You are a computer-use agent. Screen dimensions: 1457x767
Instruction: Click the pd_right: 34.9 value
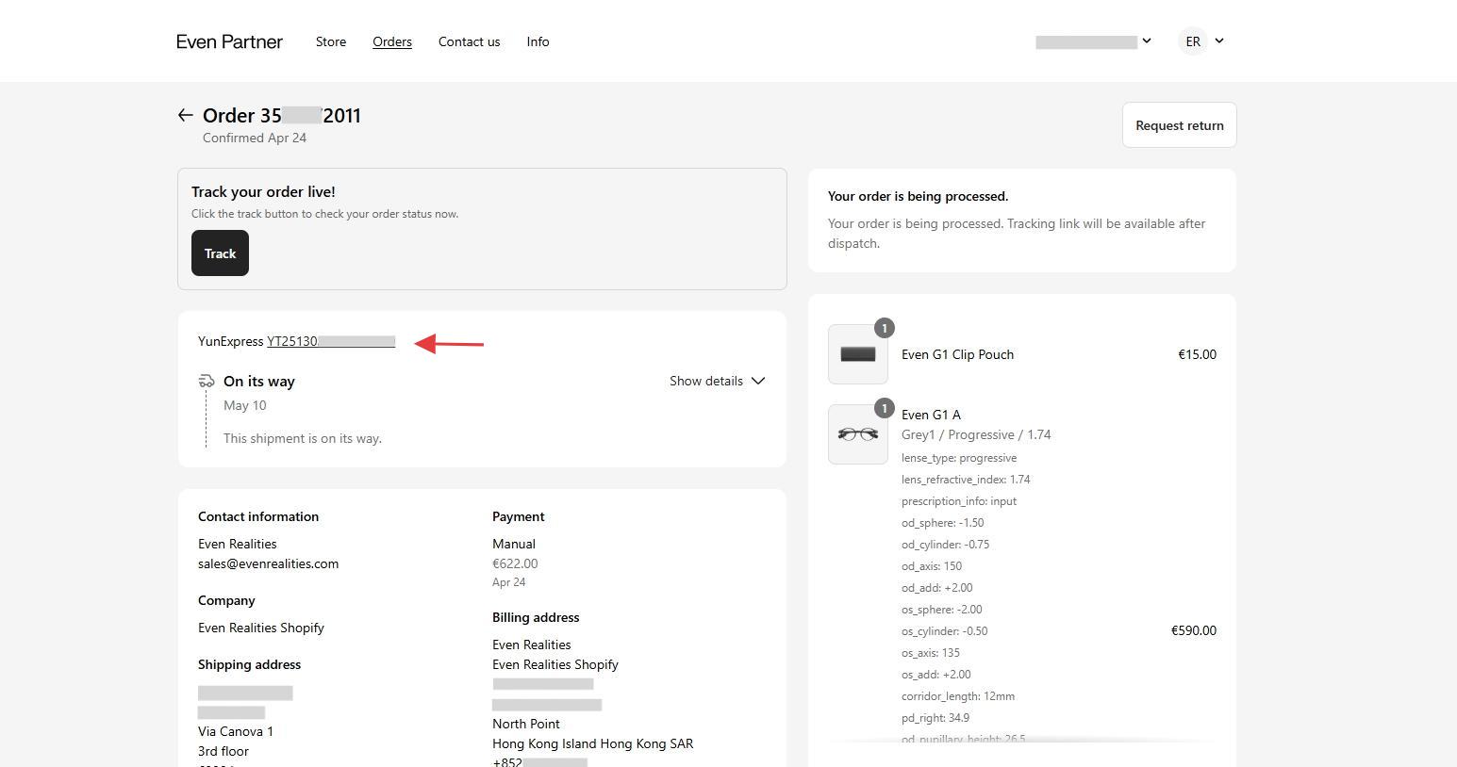coord(935,718)
